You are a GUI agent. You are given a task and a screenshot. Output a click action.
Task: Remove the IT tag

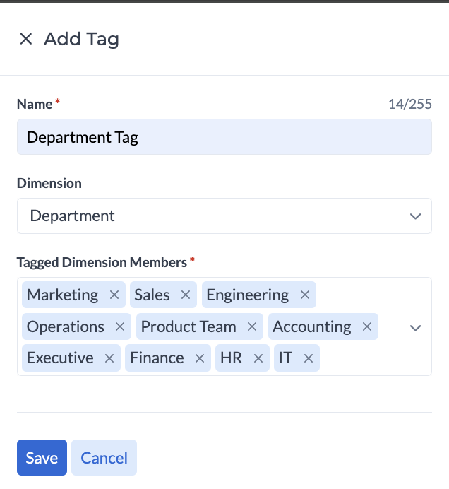(x=308, y=358)
